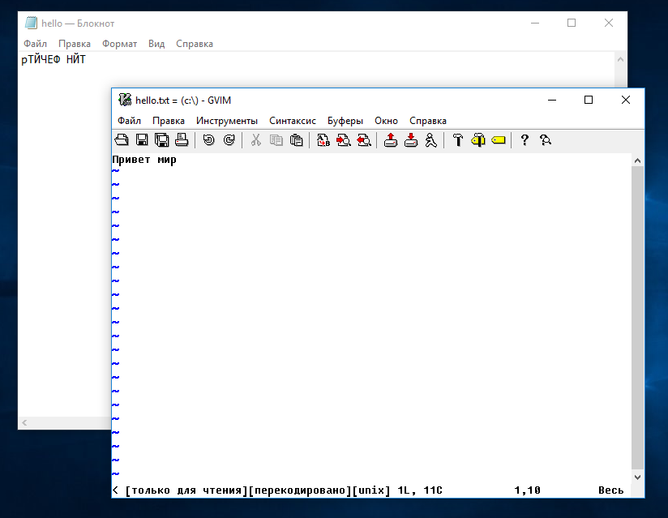Click the GVIM scrollbar down arrow
The width and height of the screenshot is (668, 518).
tap(637, 477)
